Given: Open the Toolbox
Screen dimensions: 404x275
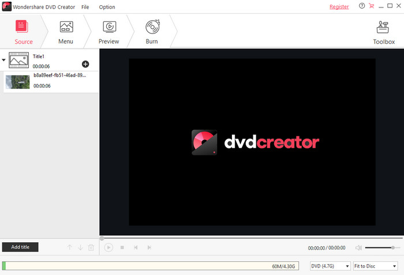Looking at the screenshot, I should pos(384,32).
